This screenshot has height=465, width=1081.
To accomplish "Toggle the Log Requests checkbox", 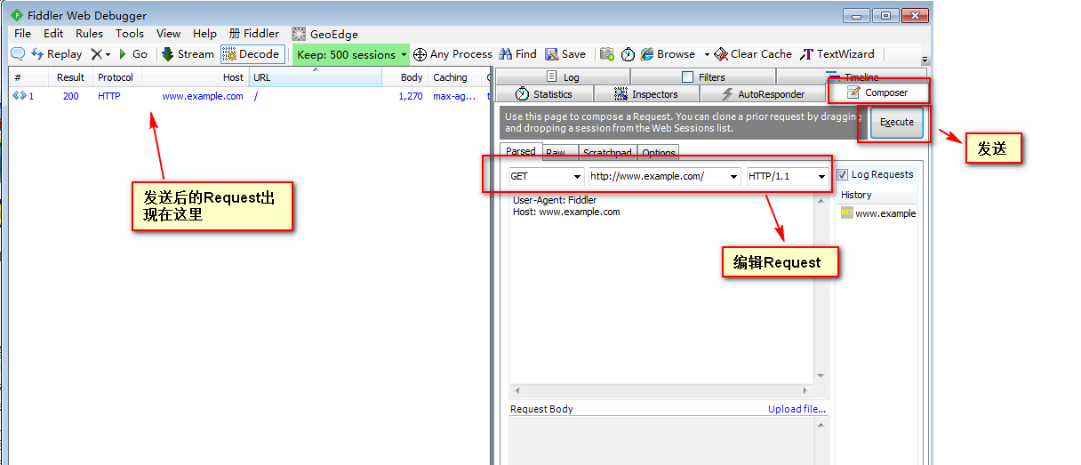I will [842, 175].
